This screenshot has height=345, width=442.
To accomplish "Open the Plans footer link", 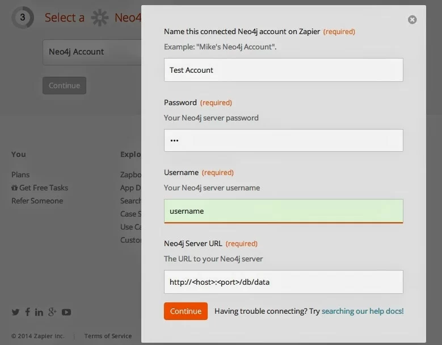I will tap(20, 174).
